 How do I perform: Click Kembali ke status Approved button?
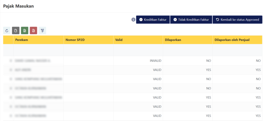pyautogui.click(x=237, y=20)
